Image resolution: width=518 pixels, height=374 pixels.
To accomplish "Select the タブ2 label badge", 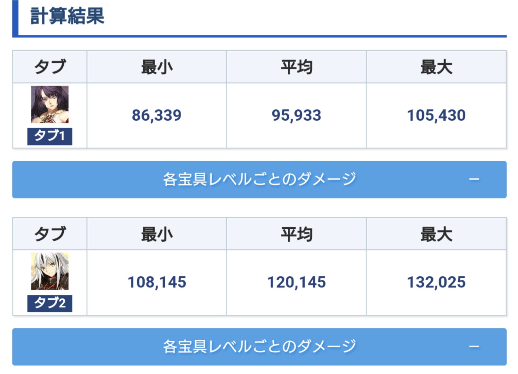I will click(x=50, y=303).
